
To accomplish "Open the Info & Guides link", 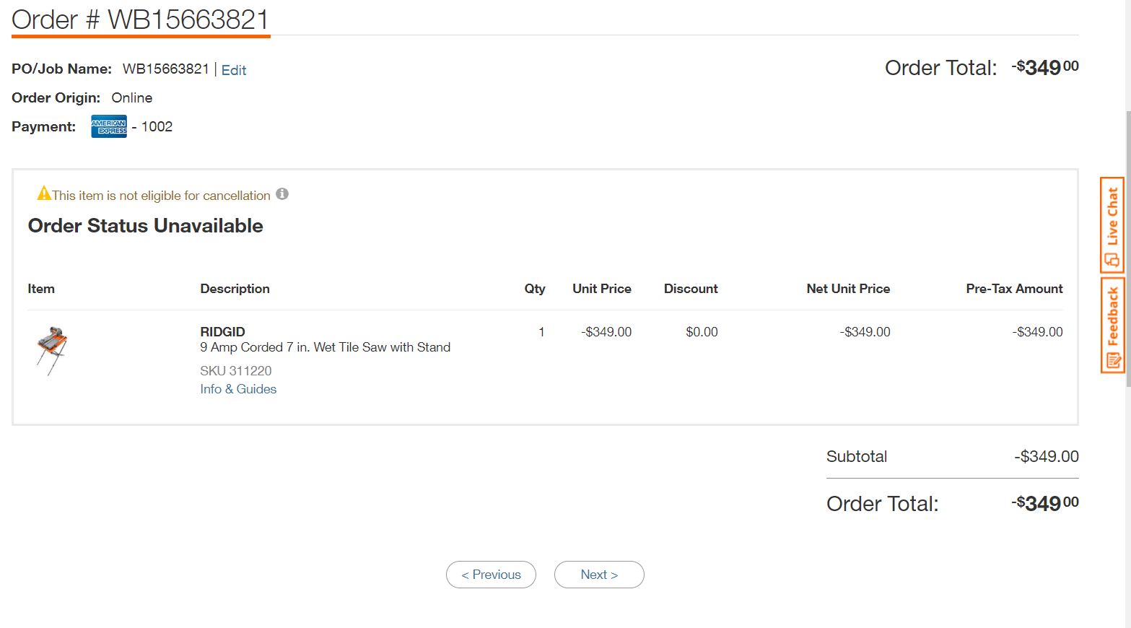I will 238,389.
